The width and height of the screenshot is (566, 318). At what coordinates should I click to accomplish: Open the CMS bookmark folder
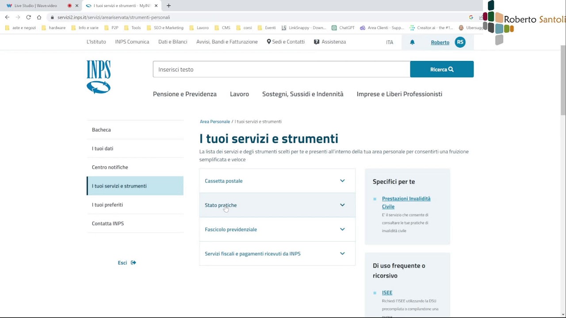click(x=222, y=27)
